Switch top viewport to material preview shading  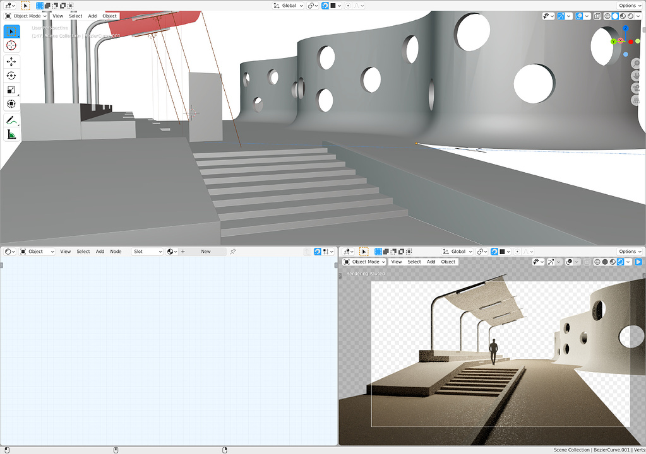623,16
